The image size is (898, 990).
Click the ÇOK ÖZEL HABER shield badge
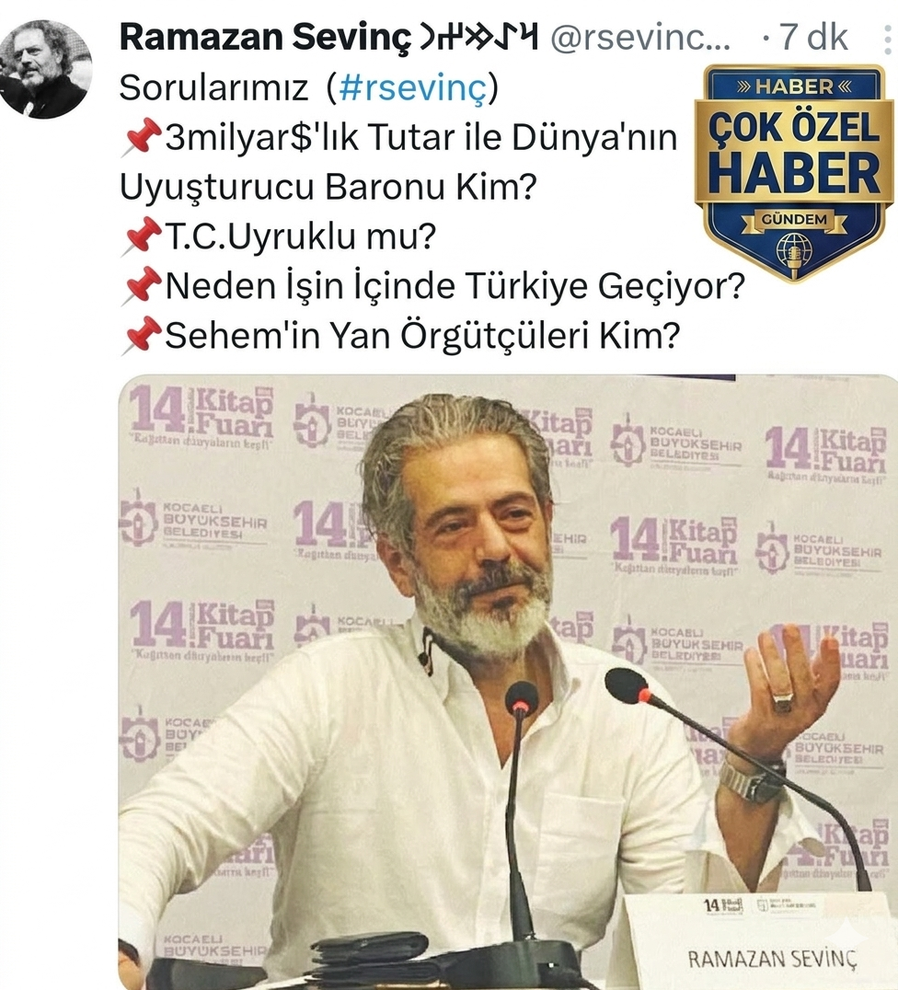[794, 172]
